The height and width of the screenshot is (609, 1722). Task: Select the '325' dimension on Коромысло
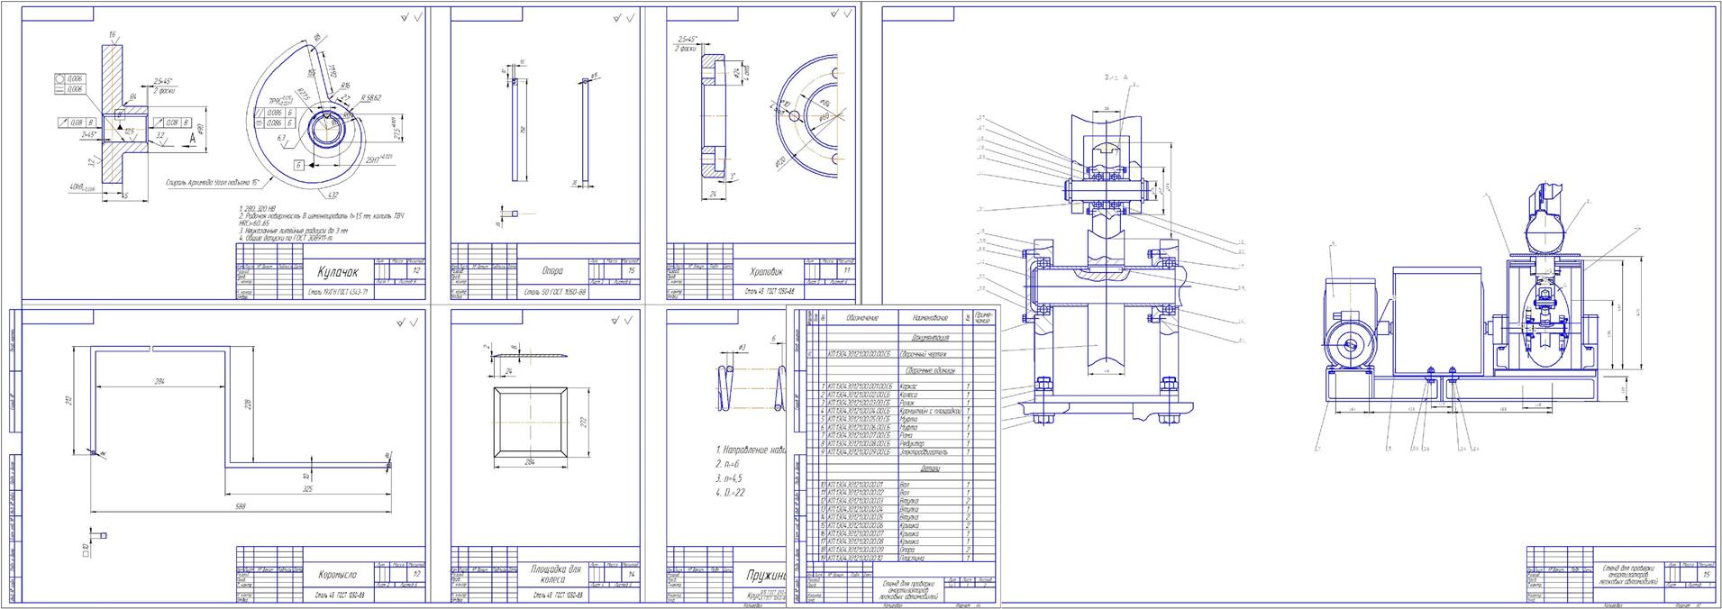(x=307, y=488)
